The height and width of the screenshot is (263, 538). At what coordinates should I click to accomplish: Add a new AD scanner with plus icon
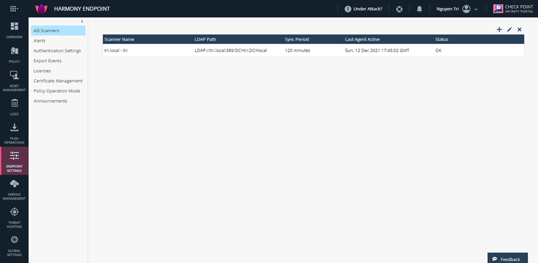point(499,30)
